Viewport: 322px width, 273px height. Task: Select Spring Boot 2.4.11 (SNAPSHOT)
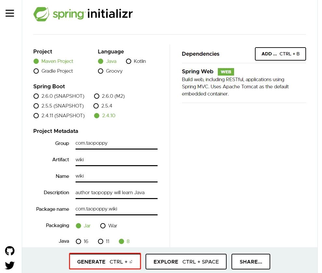pos(59,116)
